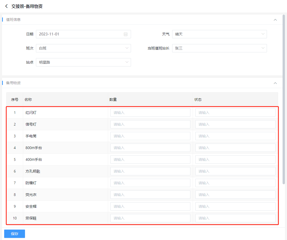Select the 状态 field for 手电筒
Screen dimensions: 287x240
[235, 136]
